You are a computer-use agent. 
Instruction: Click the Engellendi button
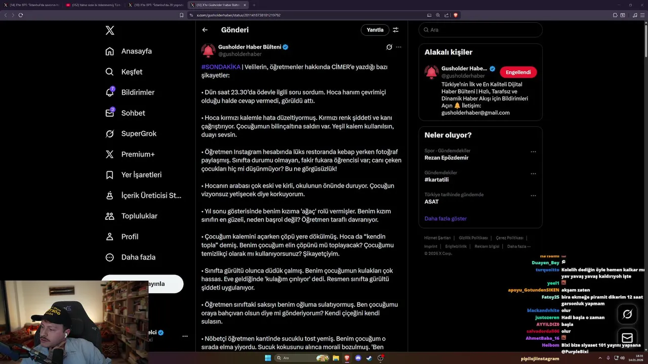coord(518,72)
